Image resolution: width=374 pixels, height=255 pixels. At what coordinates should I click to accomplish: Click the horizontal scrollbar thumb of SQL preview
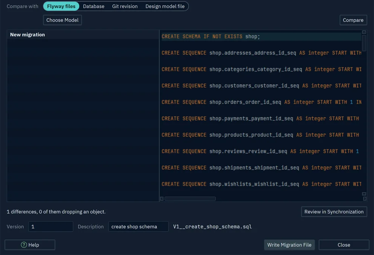pyautogui.click(x=190, y=199)
